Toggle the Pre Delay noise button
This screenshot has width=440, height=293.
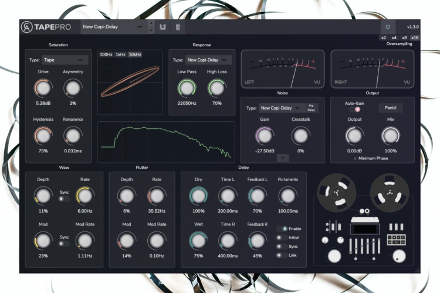tap(312, 108)
